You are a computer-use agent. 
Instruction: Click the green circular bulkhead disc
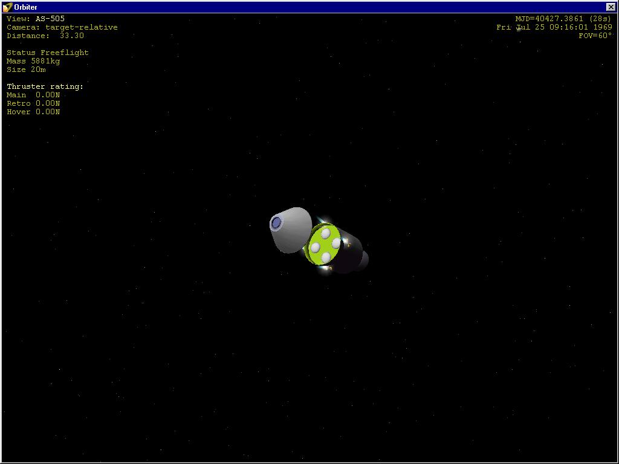[x=325, y=244]
